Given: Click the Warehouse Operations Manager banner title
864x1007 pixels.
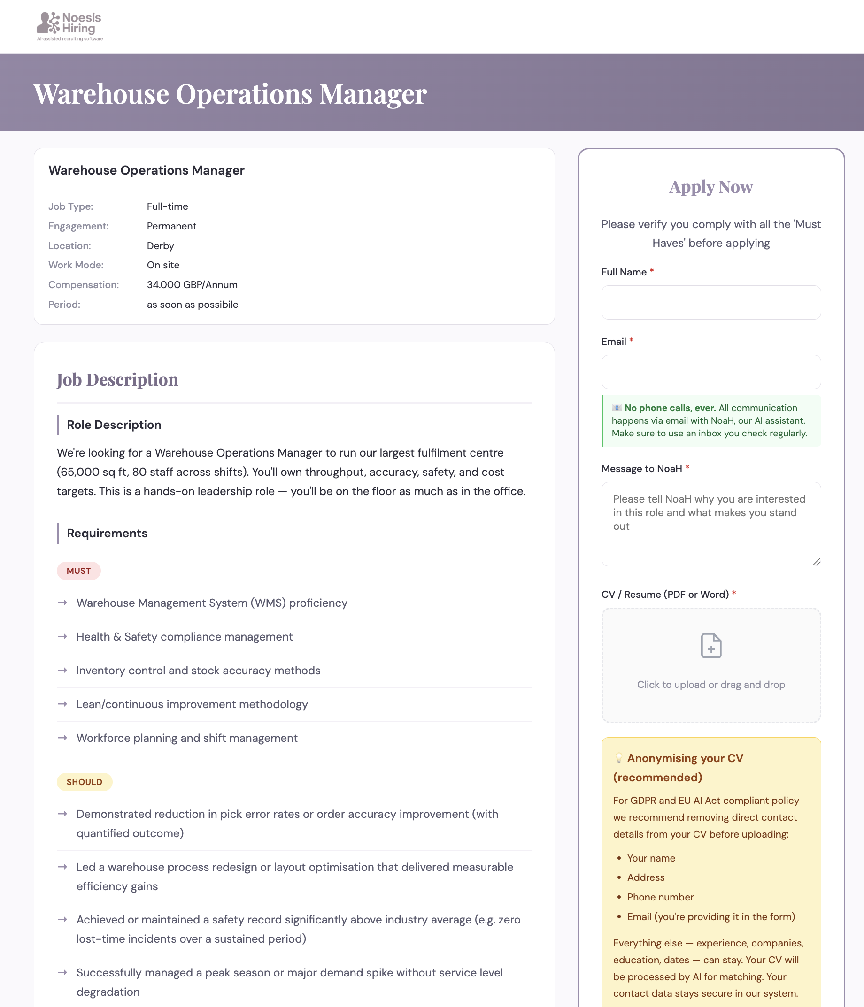Looking at the screenshot, I should pos(230,93).
